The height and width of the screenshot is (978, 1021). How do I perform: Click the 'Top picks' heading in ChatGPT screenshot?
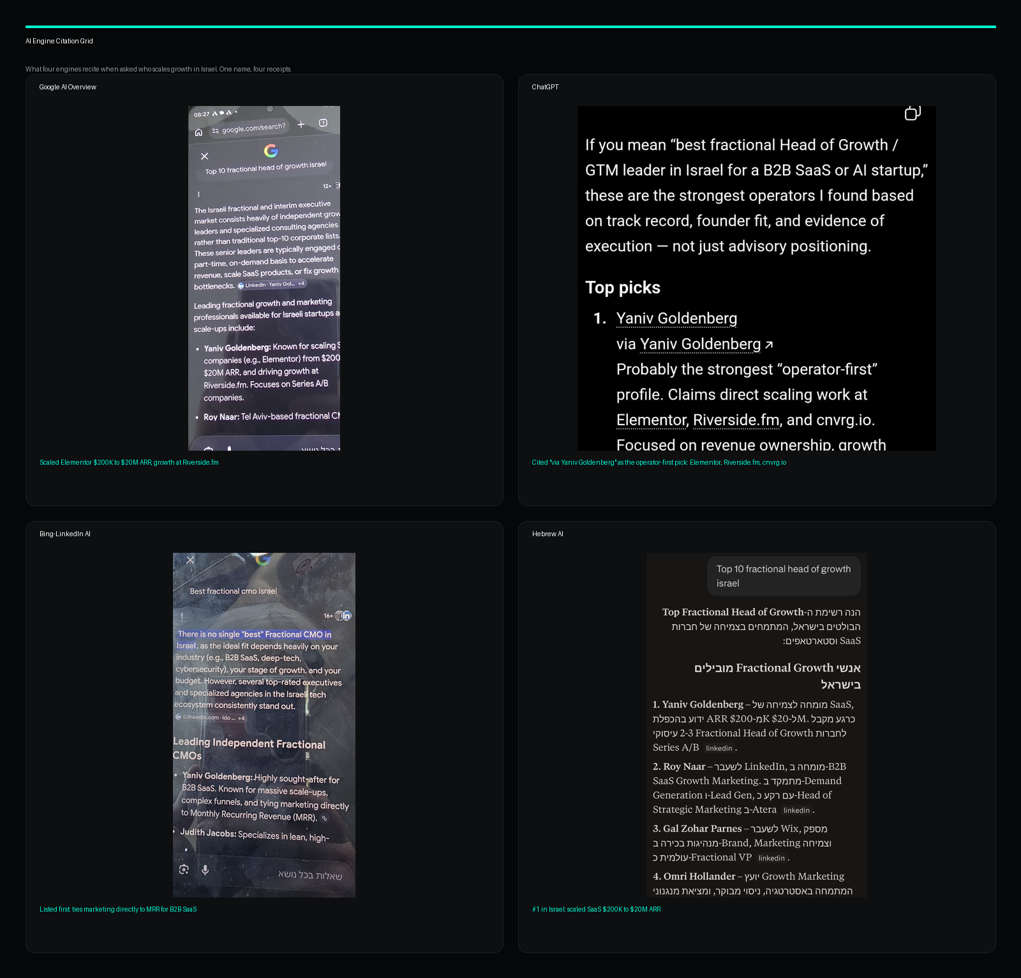tap(623, 288)
